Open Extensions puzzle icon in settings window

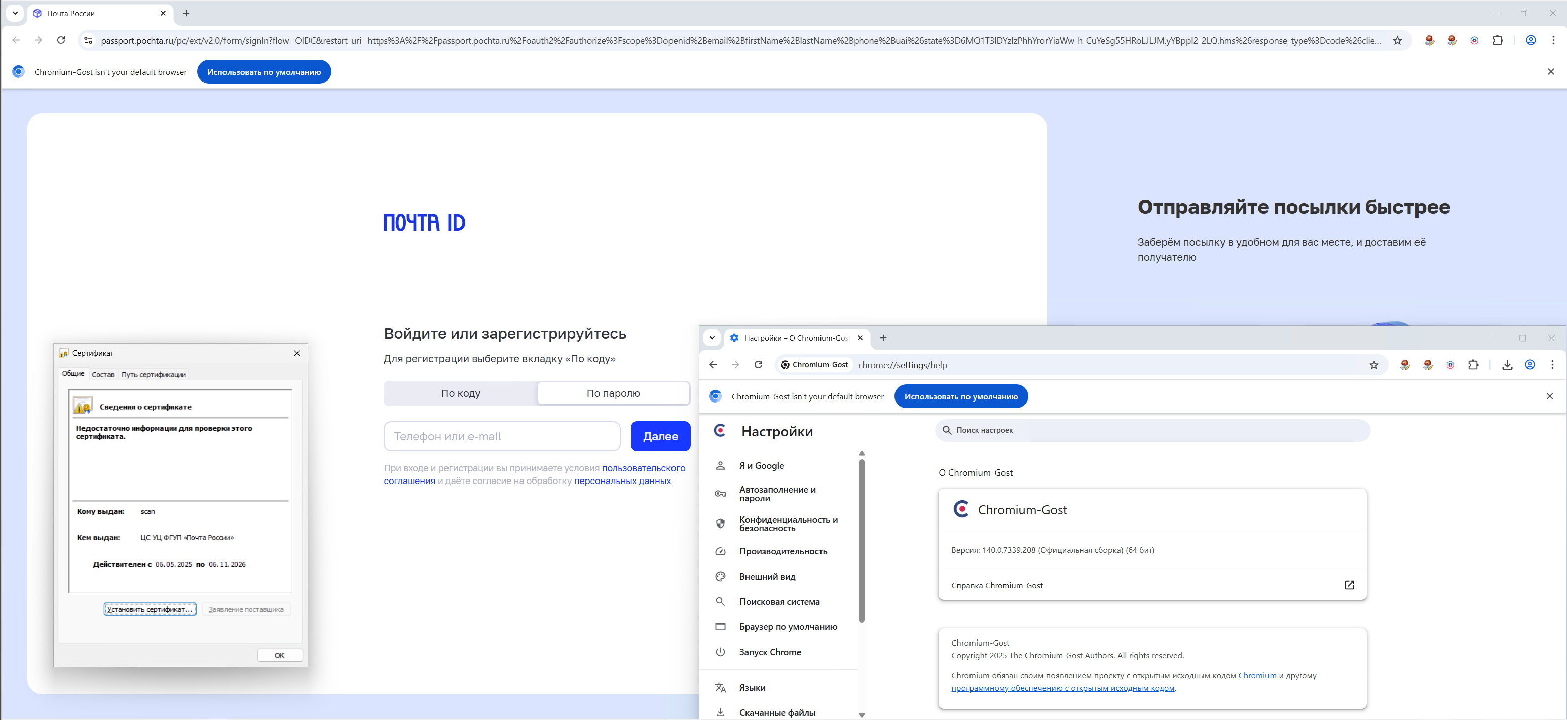click(1473, 365)
